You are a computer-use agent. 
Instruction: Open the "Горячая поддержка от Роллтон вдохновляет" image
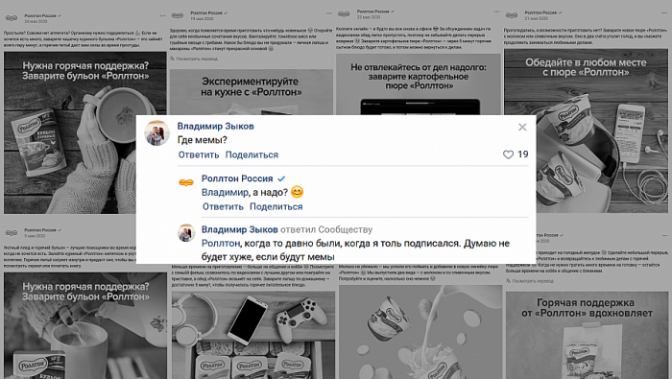[587, 335]
